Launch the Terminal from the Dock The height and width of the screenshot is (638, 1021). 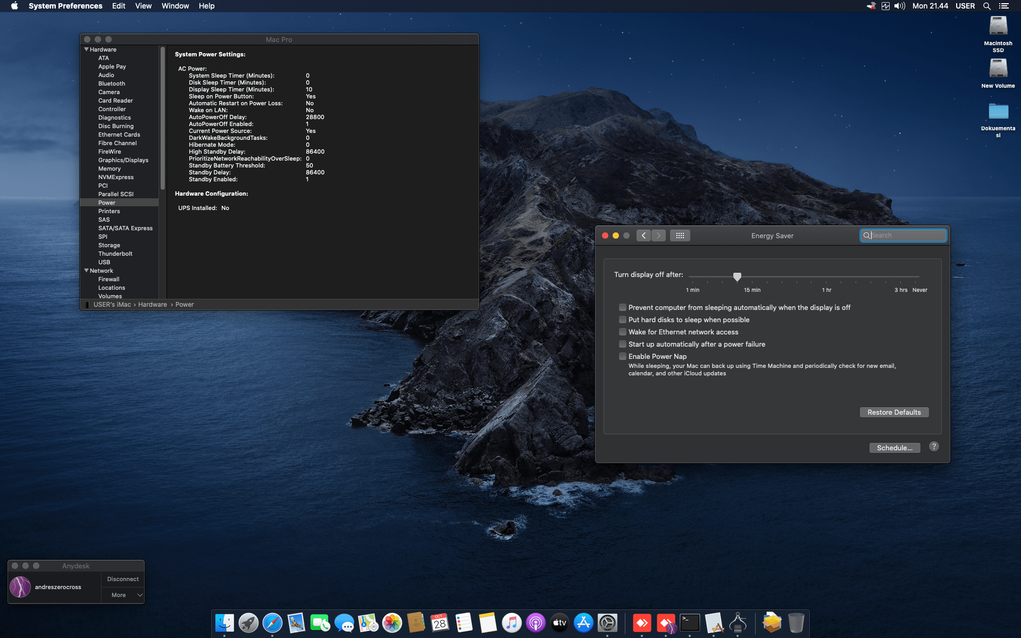(x=689, y=623)
